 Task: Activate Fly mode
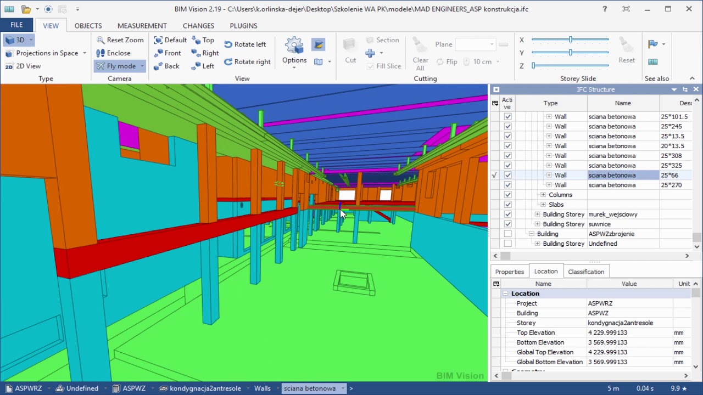(x=116, y=66)
